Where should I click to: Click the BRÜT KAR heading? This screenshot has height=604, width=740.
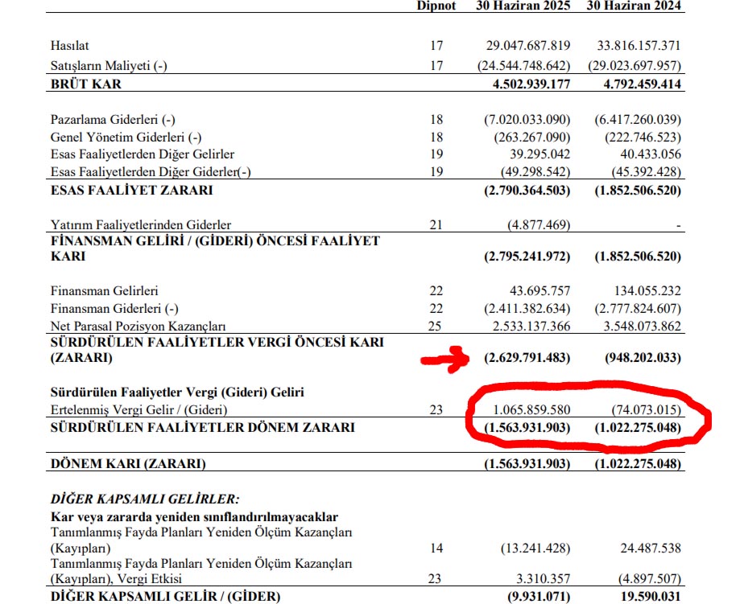pyautogui.click(x=85, y=84)
